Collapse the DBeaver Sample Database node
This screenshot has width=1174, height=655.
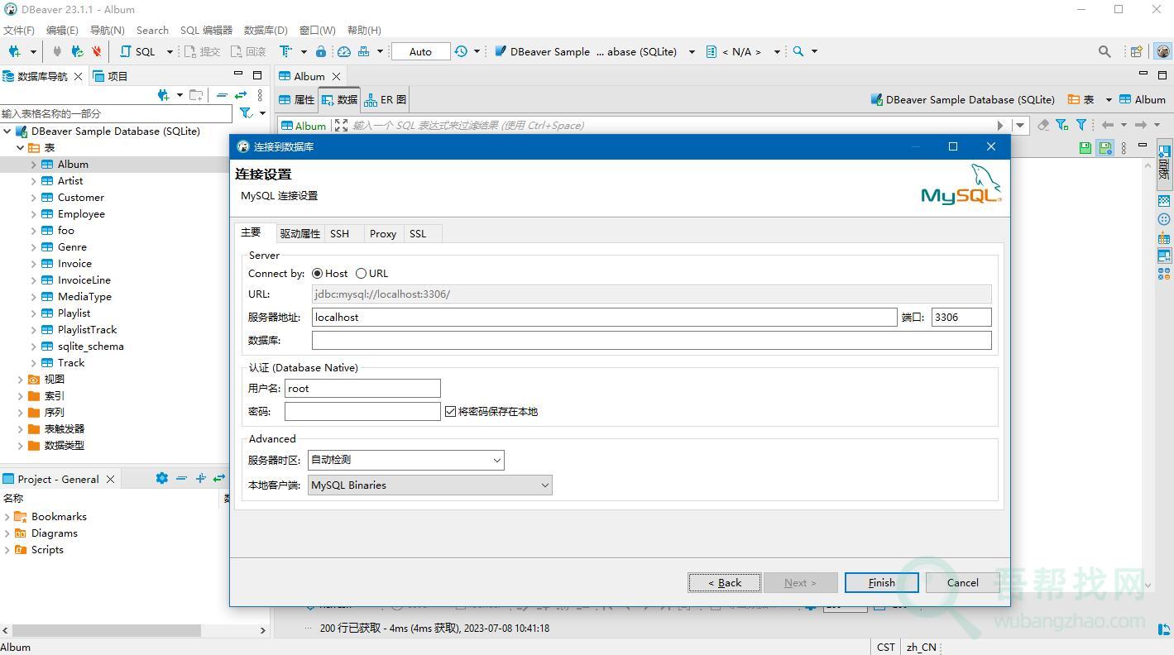7,131
